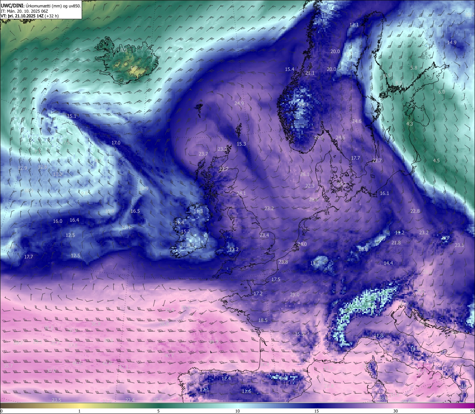The image size is (475, 414).
Task: Click the 4.5 value label
Action: pyautogui.click(x=436, y=161)
